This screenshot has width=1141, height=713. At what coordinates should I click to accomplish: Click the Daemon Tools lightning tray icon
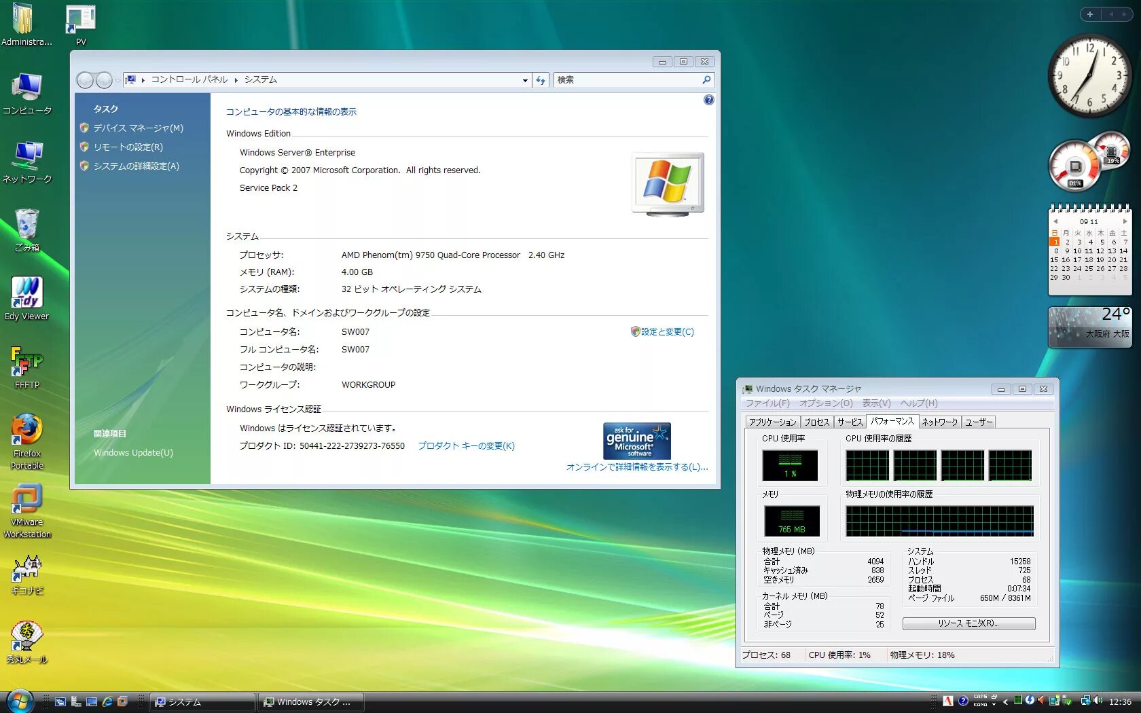(x=1030, y=701)
